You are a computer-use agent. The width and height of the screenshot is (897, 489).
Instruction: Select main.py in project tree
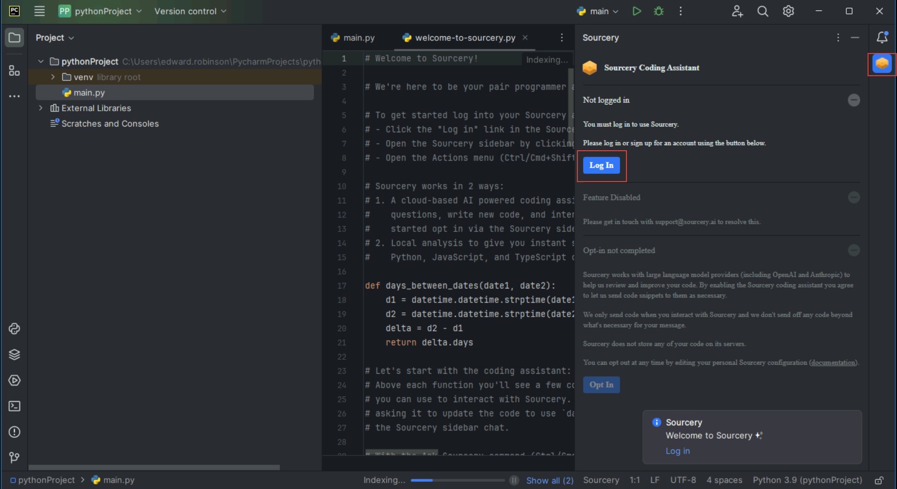[x=175, y=92]
